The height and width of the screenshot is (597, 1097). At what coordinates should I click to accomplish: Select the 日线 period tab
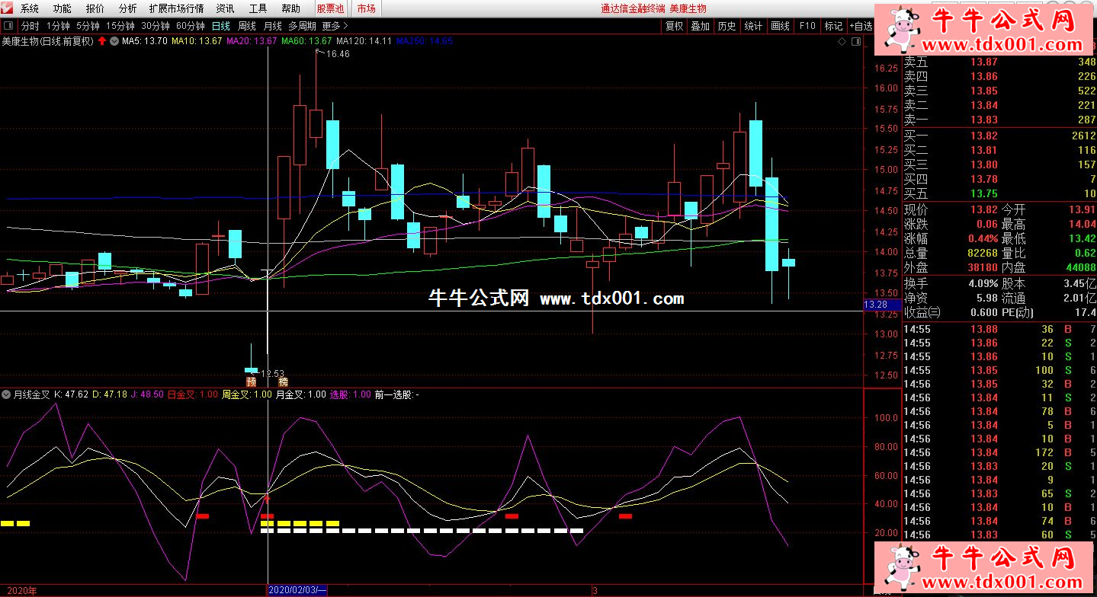click(x=220, y=26)
